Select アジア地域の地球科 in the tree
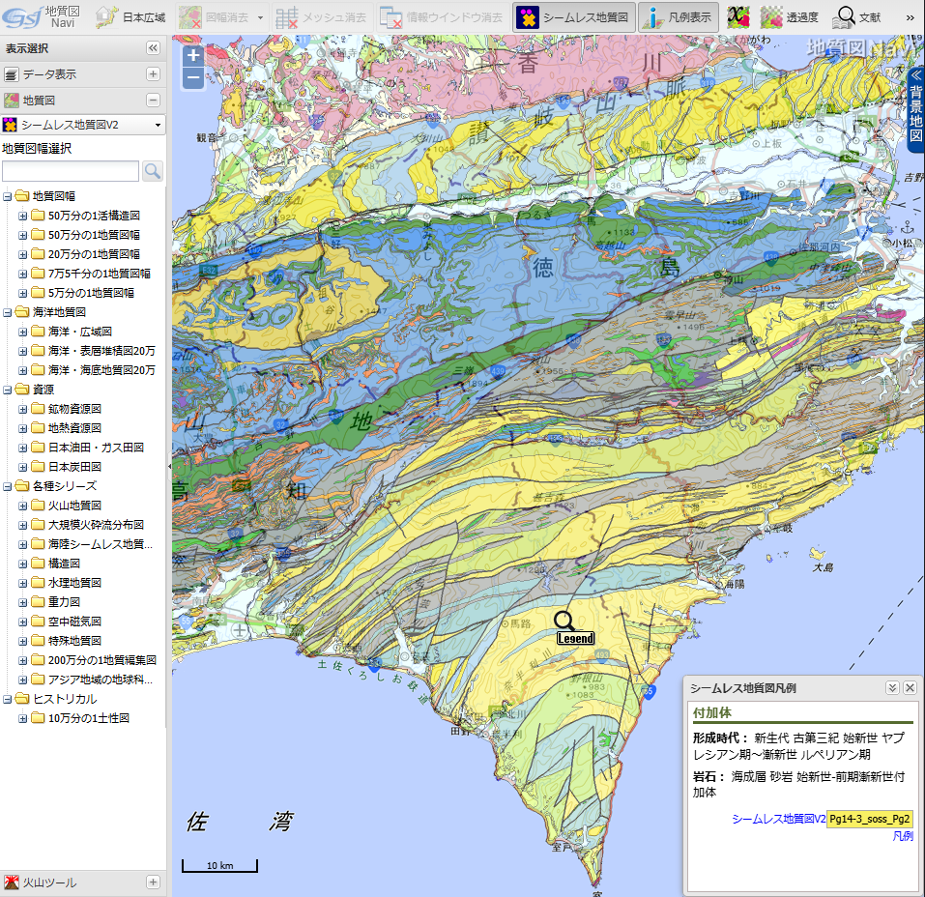The image size is (925, 897). [x=101, y=680]
